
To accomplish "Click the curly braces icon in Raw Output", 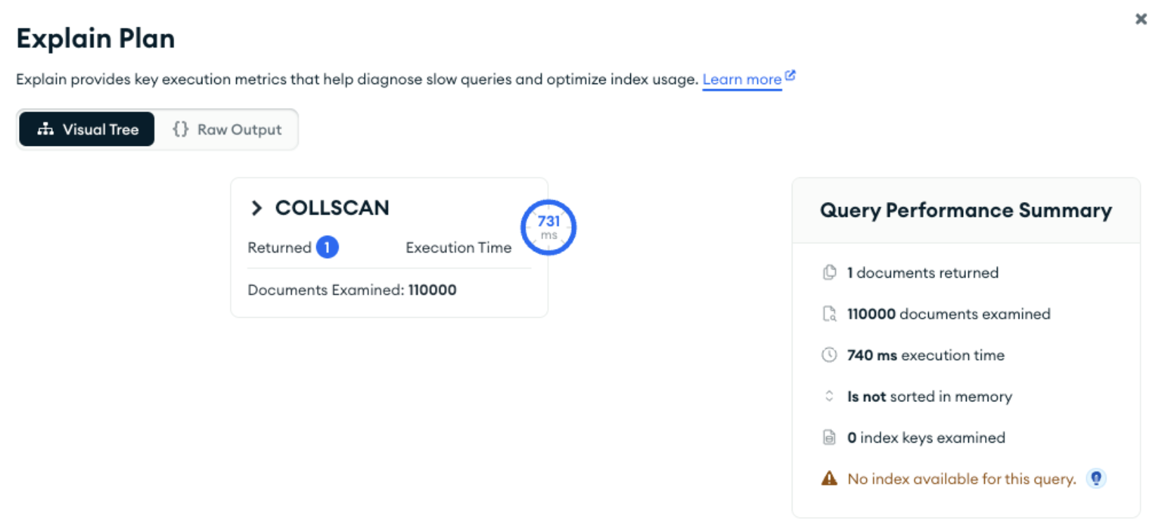I will click(181, 129).
